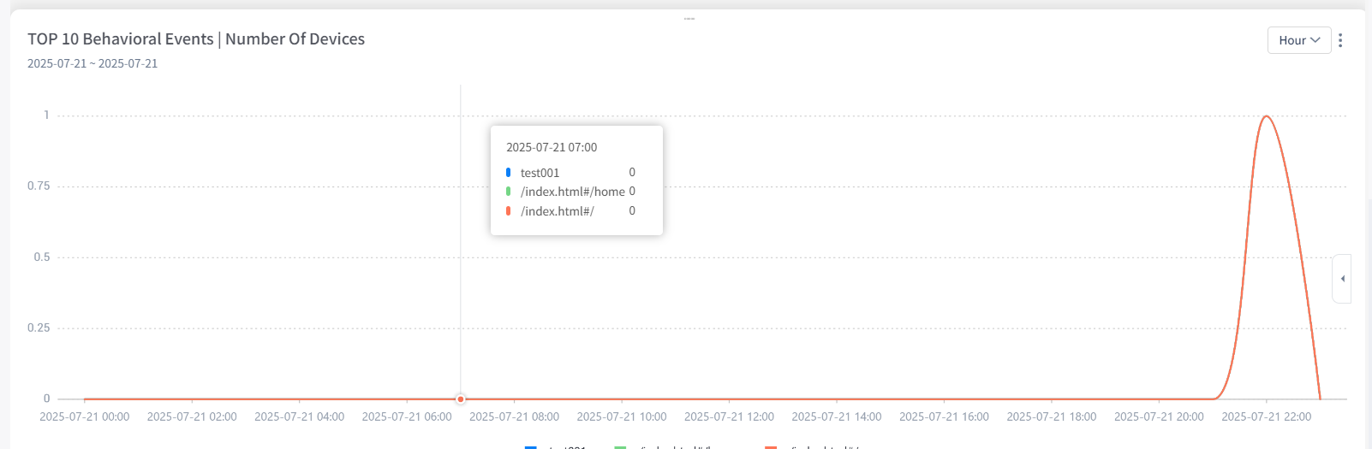Click y-axis value '0.25'

(x=39, y=328)
